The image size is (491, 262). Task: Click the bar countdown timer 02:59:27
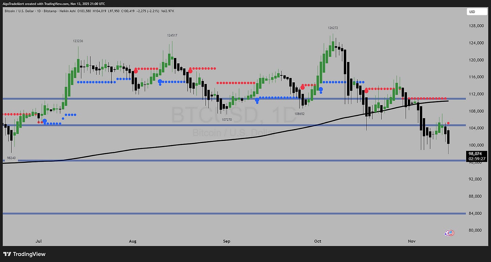[477, 158]
